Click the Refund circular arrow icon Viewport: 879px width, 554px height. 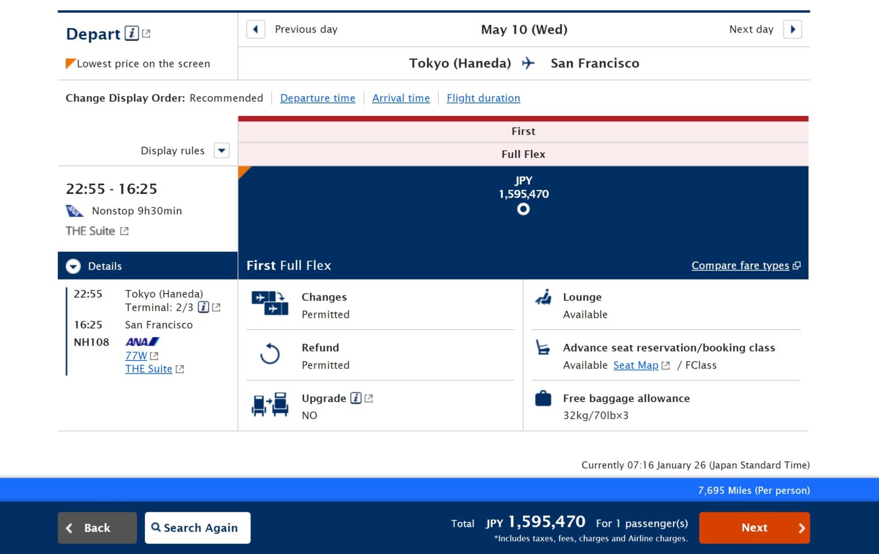(x=270, y=354)
